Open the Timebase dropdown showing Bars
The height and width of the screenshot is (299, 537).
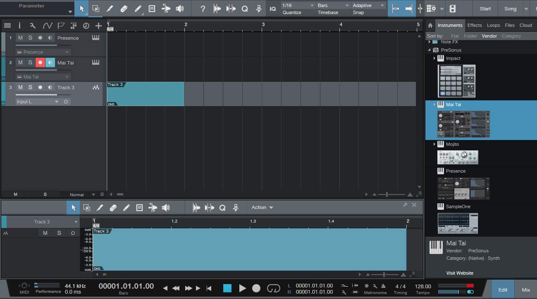pyautogui.click(x=334, y=5)
